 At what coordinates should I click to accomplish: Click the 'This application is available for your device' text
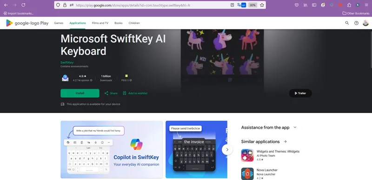(x=93, y=104)
